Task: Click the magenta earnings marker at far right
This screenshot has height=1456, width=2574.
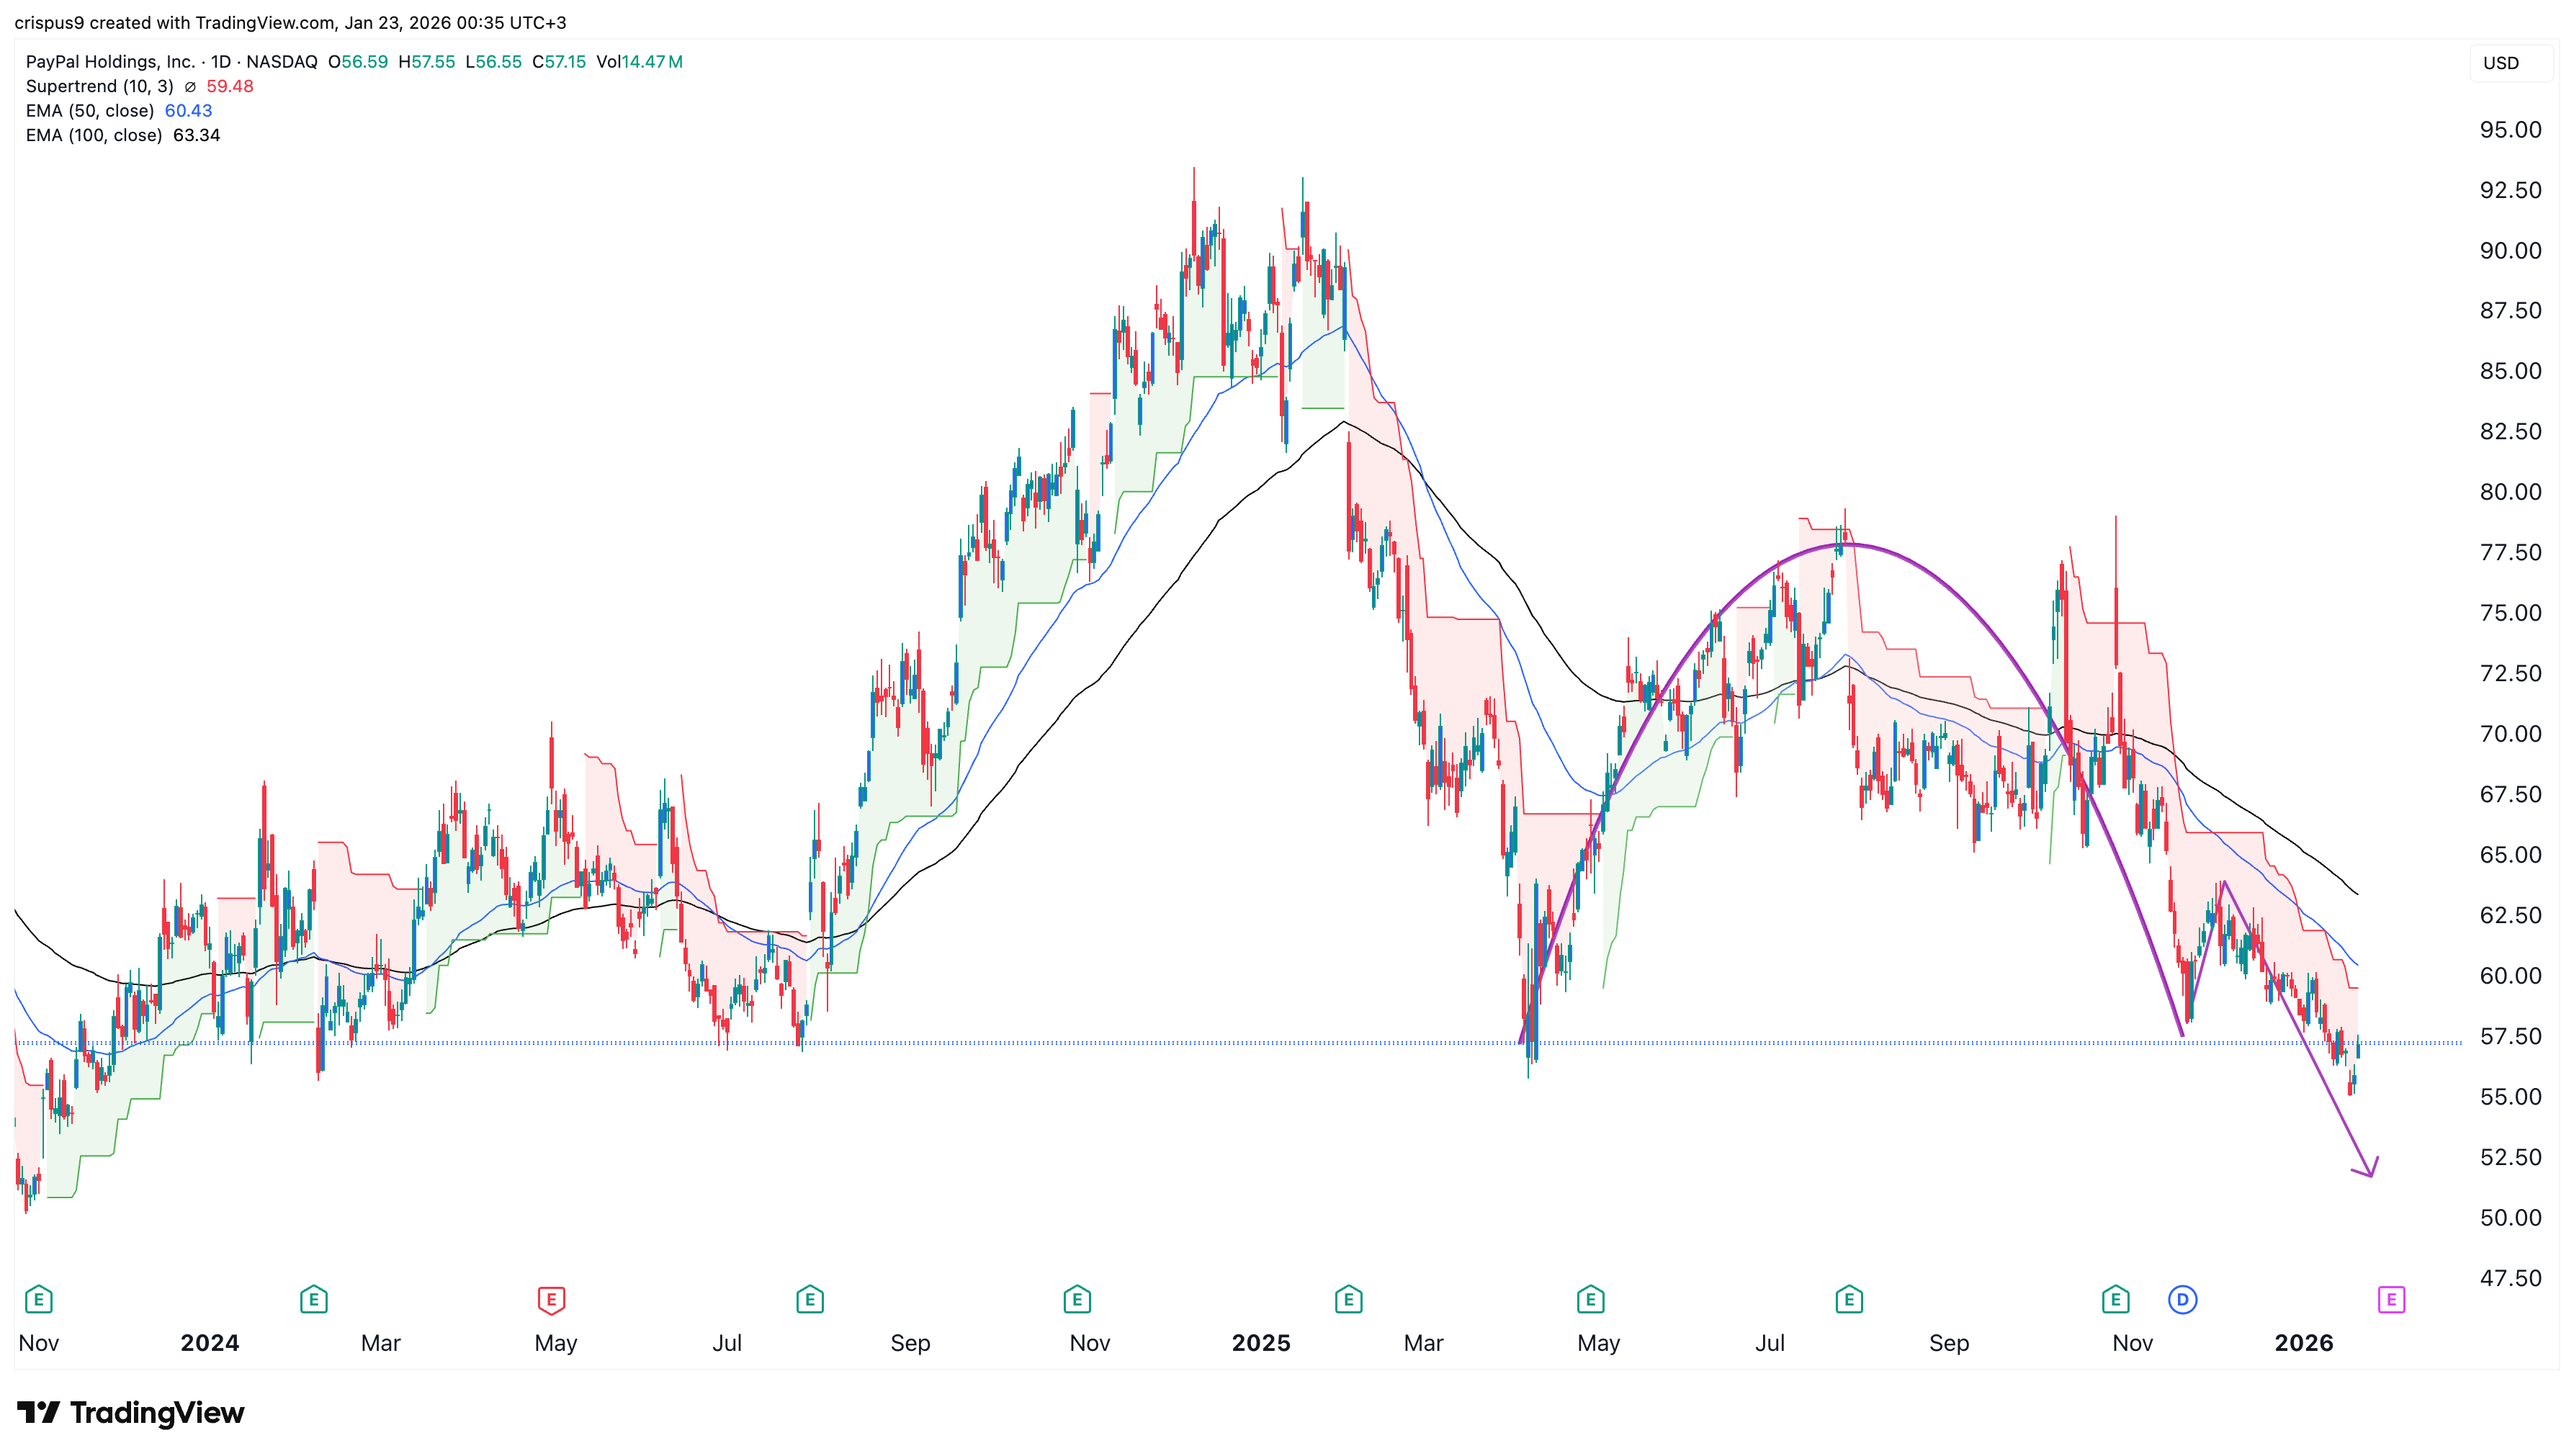Action: click(x=2391, y=1300)
